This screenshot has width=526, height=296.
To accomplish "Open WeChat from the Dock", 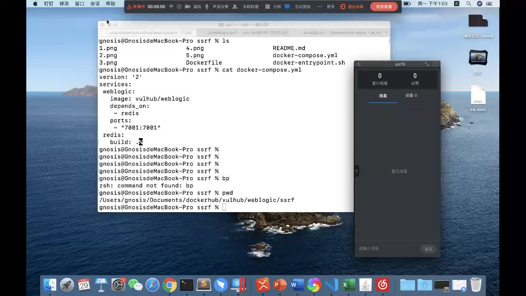I will (135, 284).
